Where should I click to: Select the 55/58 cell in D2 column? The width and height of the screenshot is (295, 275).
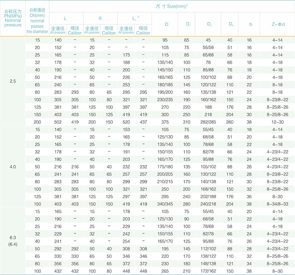coord(208,48)
